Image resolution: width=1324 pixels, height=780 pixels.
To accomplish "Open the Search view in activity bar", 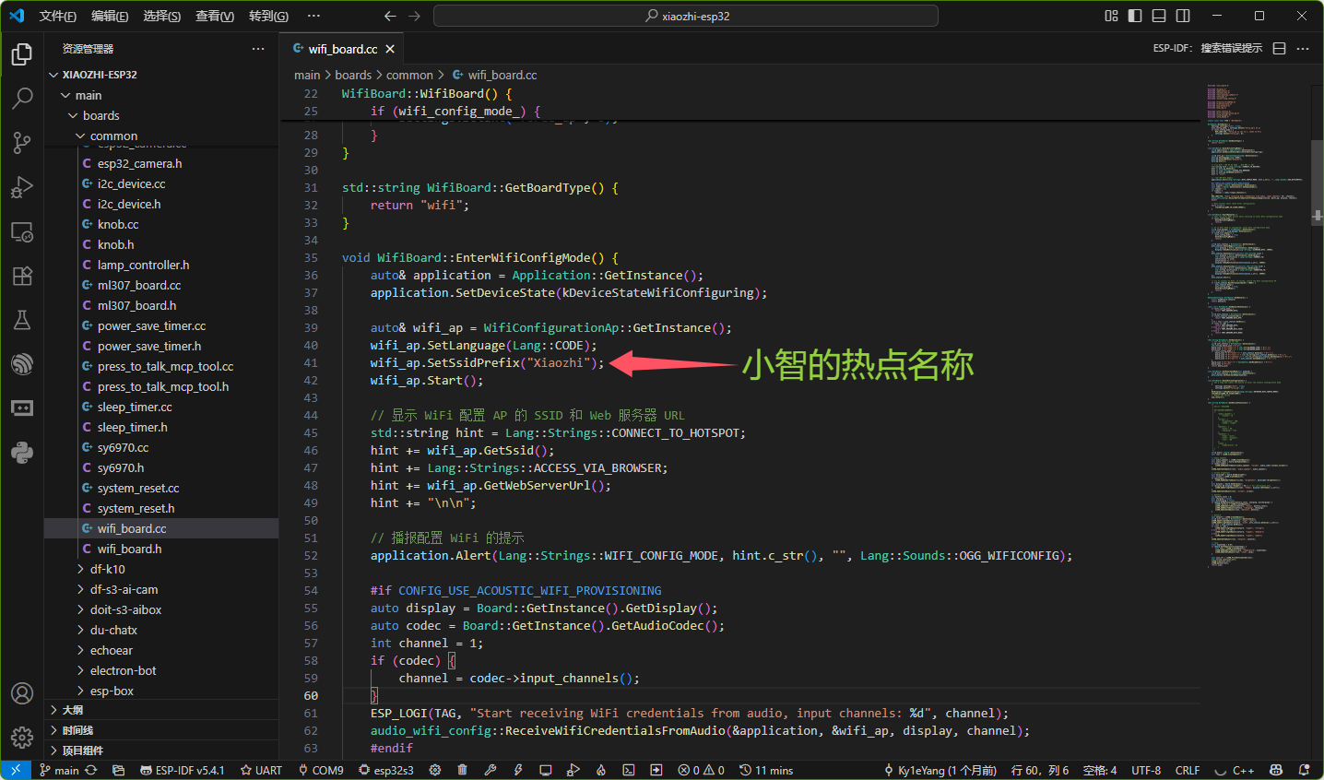I will click(x=22, y=98).
